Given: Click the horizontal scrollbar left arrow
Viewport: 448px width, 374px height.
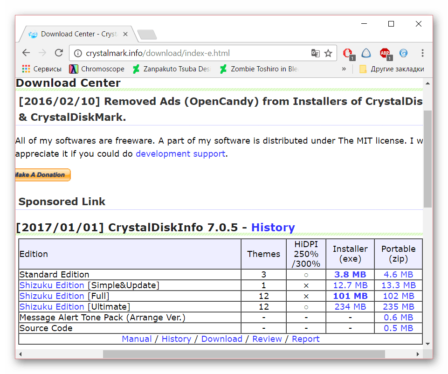Looking at the screenshot, I should tap(21, 354).
